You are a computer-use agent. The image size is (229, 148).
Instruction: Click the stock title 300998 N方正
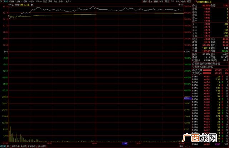point(204,2)
